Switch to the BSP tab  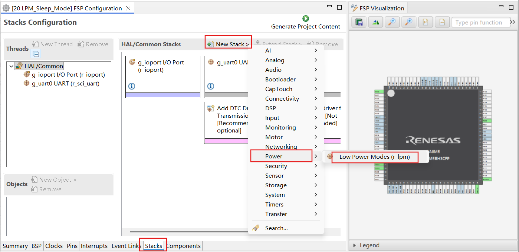point(36,246)
